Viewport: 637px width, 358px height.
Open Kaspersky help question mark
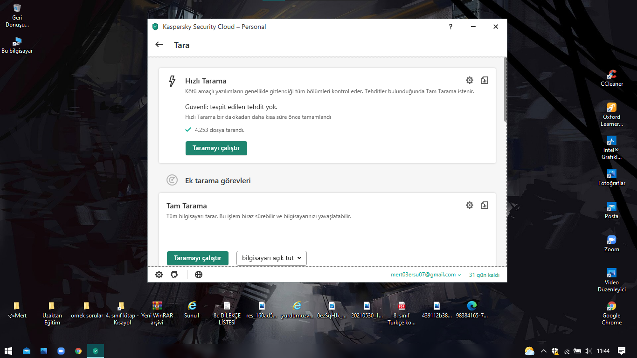click(450, 27)
